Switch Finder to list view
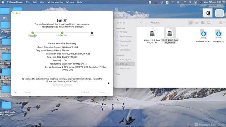This screenshot has width=226, height=127. pos(196,23)
